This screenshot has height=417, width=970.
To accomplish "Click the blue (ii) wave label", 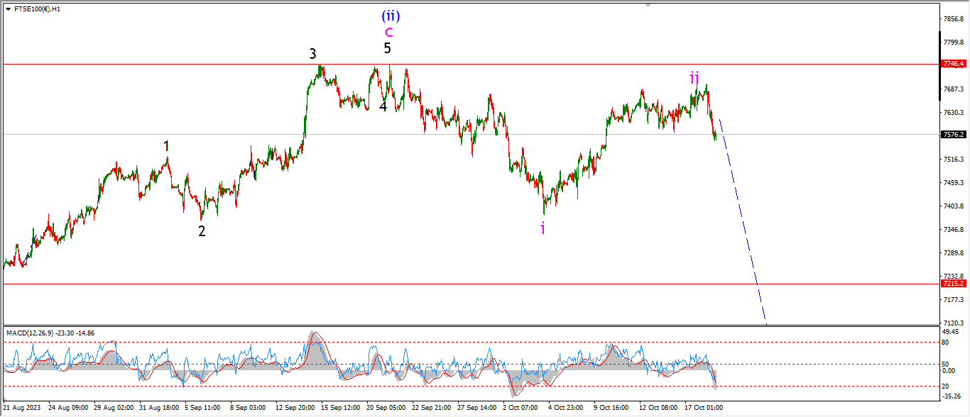I will (394, 15).
